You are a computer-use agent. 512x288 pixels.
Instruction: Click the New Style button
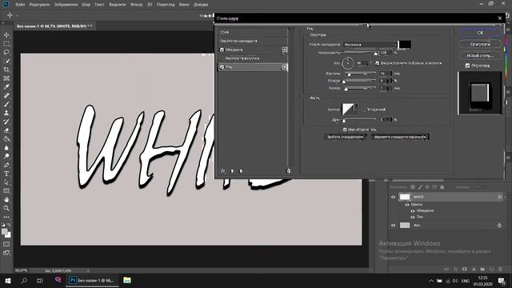(x=480, y=55)
